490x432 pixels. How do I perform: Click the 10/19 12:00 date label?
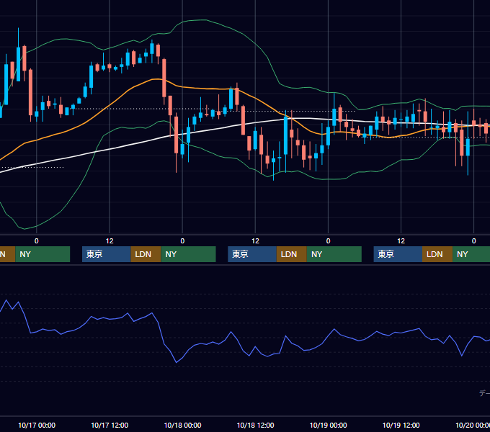(401, 425)
